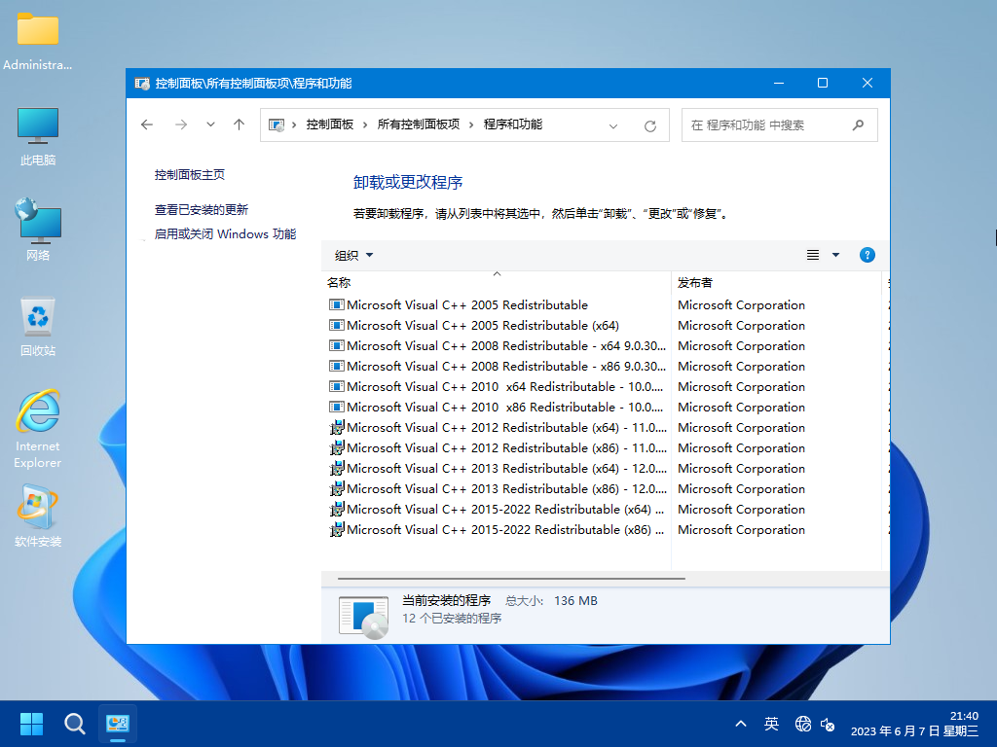Image resolution: width=997 pixels, height=747 pixels.
Task: Expand the 组织 dropdown menu
Action: click(353, 255)
